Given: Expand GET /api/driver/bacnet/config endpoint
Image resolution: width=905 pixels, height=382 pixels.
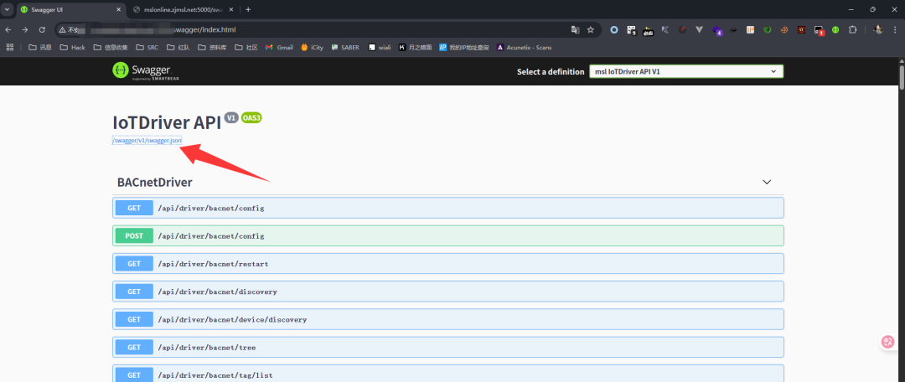Looking at the screenshot, I should tap(447, 208).
